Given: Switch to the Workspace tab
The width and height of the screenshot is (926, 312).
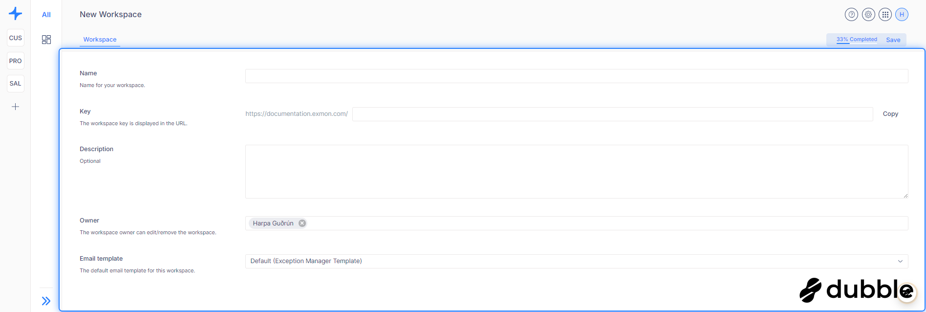Looking at the screenshot, I should 100,40.
